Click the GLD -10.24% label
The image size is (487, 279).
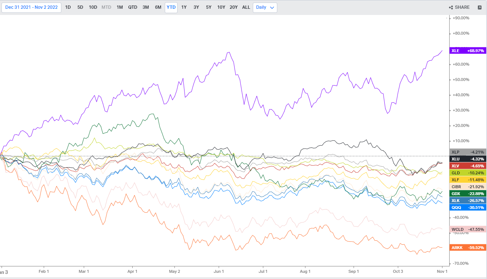click(x=468, y=173)
